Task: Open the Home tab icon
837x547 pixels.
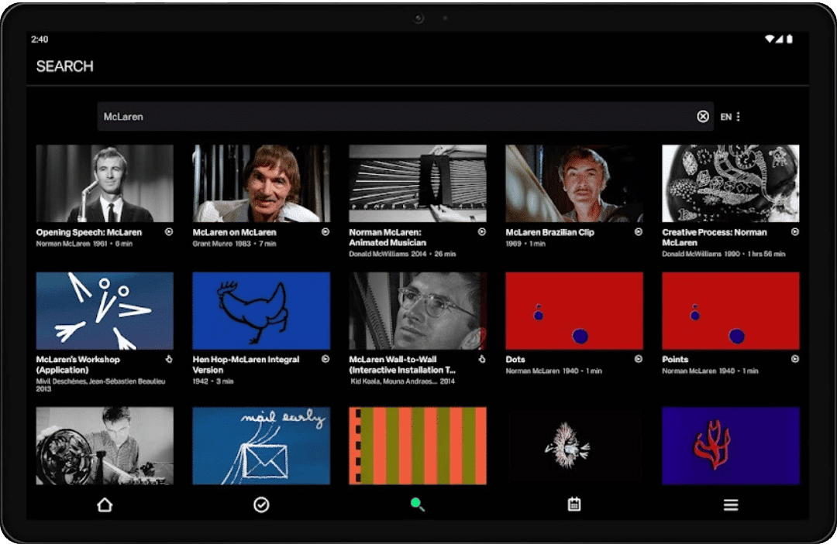Action: click(x=105, y=504)
